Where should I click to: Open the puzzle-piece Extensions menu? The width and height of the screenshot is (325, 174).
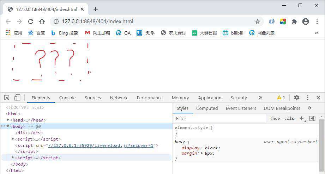tap(294, 21)
